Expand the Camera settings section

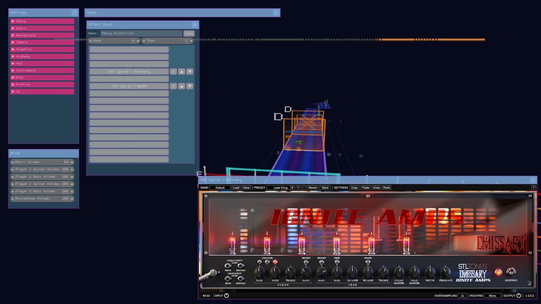tap(42, 42)
